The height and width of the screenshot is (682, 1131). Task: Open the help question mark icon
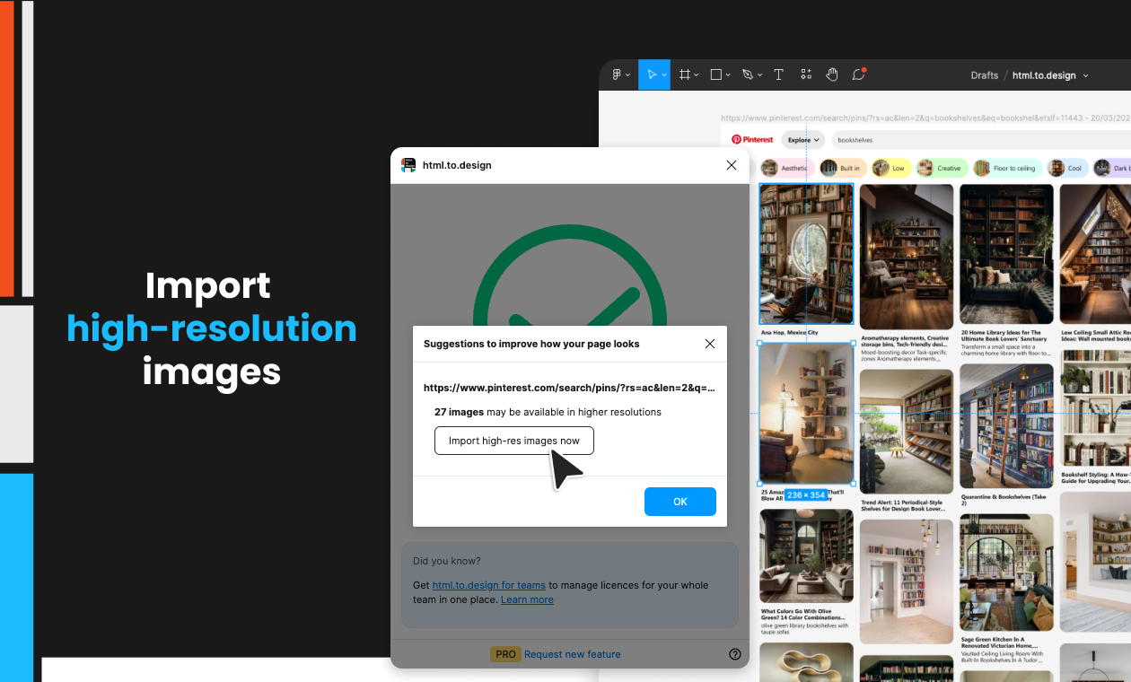point(735,654)
